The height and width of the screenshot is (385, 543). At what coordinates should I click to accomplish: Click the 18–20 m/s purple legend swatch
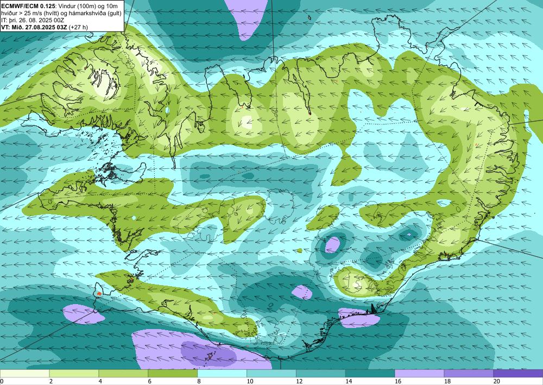point(469,373)
